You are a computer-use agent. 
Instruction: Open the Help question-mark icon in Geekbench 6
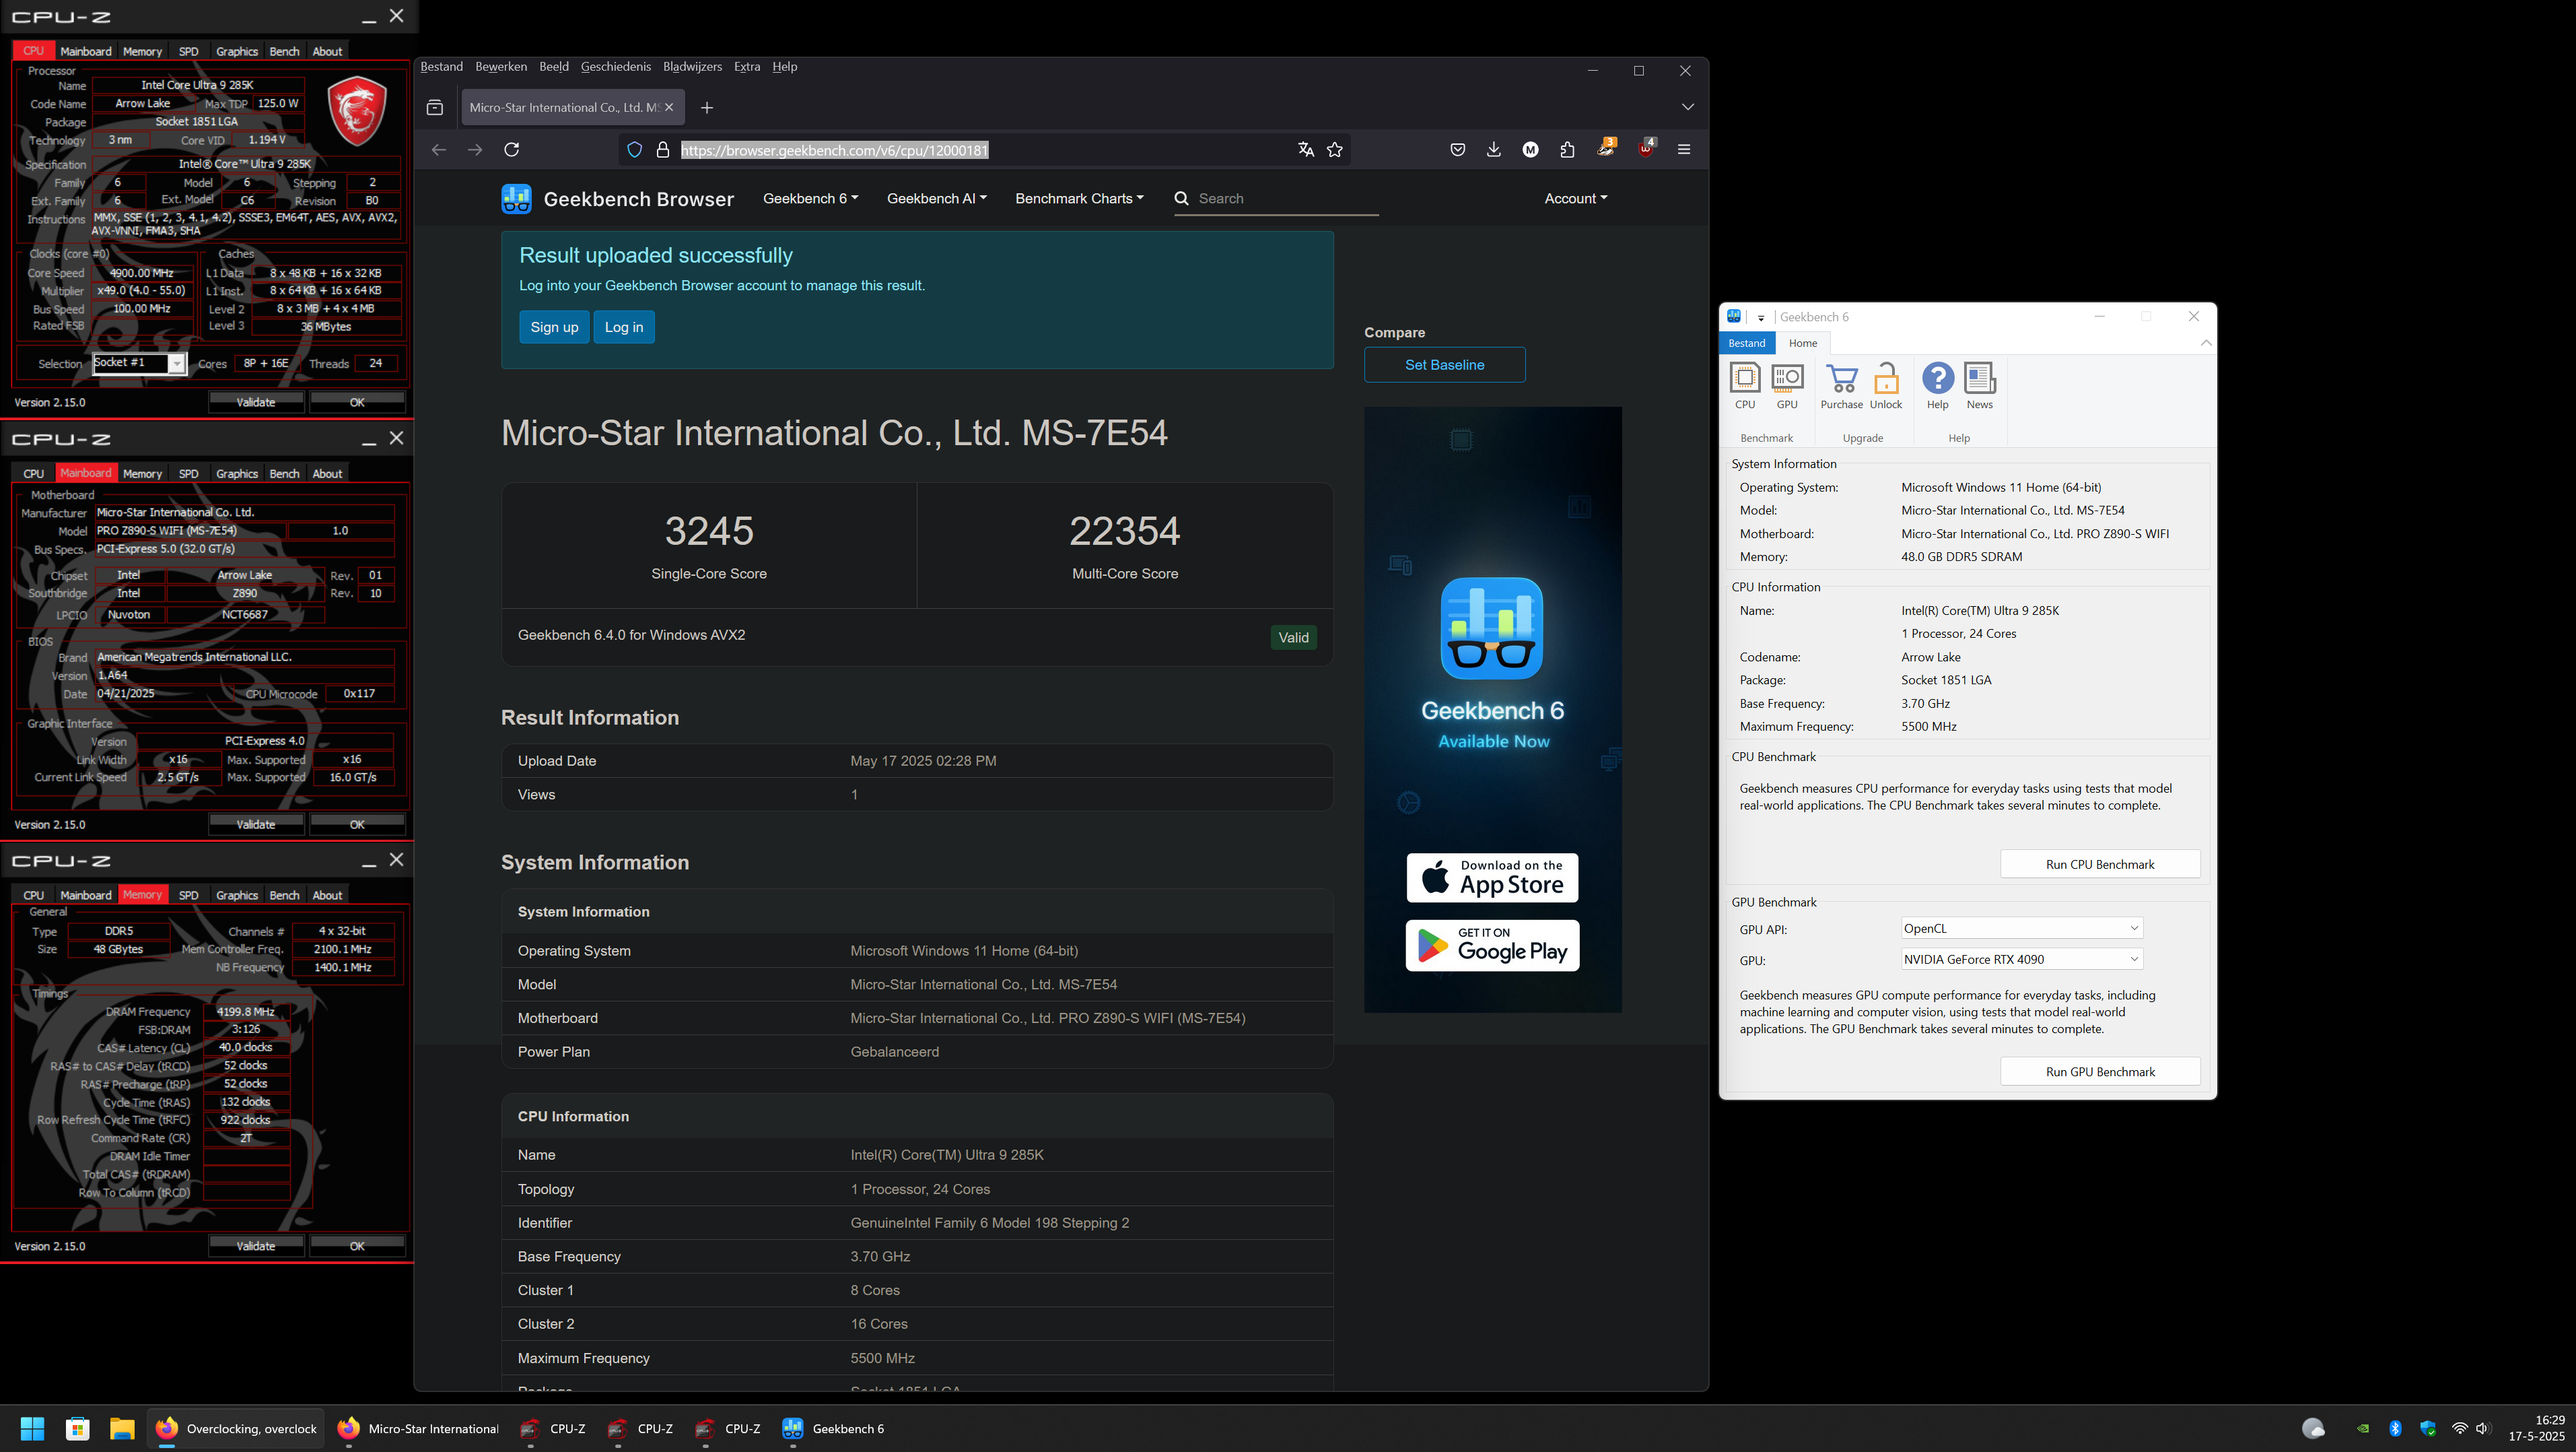point(1938,385)
